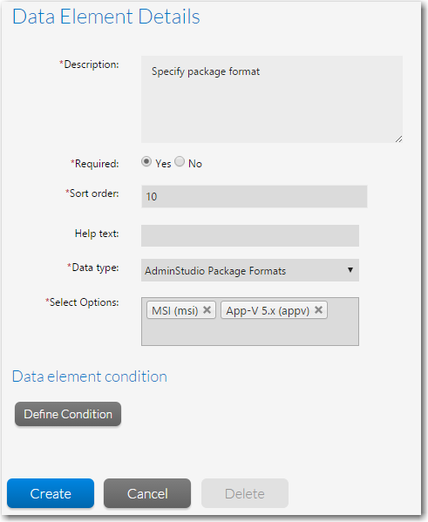Click inside the Description text area
This screenshot has width=428, height=522.
[272, 99]
